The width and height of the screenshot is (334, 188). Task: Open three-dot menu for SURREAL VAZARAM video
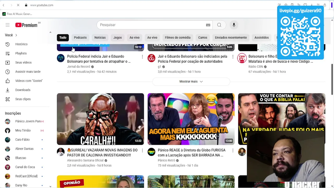click(x=142, y=150)
